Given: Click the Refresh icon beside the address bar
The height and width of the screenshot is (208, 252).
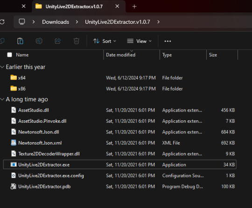Looking at the screenshot, I should click(x=2, y=22).
